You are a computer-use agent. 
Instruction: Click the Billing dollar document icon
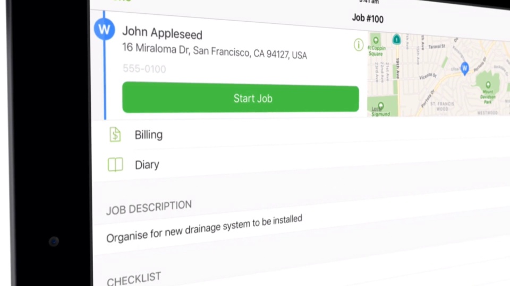coord(115,134)
